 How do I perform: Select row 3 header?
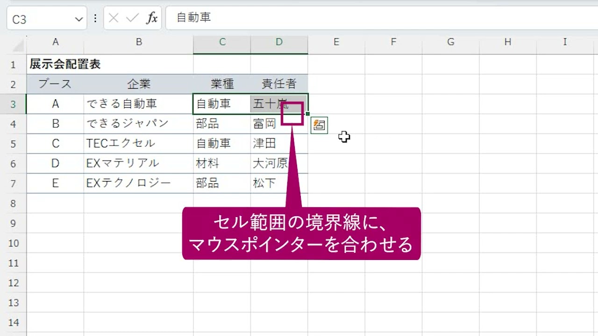pyautogui.click(x=13, y=104)
